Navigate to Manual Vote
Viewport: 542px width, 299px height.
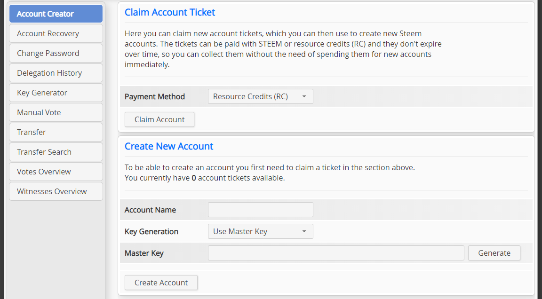tap(56, 112)
